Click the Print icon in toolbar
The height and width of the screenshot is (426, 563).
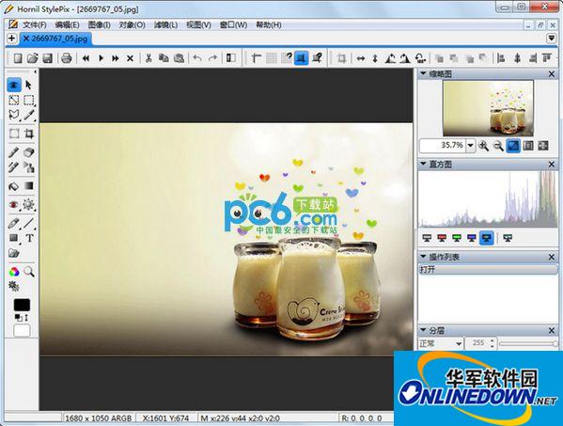67,58
